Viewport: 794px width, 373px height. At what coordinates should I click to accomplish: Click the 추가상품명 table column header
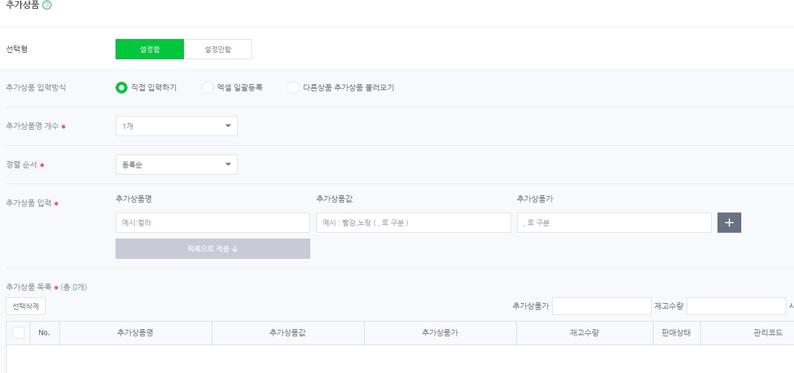[136, 333]
